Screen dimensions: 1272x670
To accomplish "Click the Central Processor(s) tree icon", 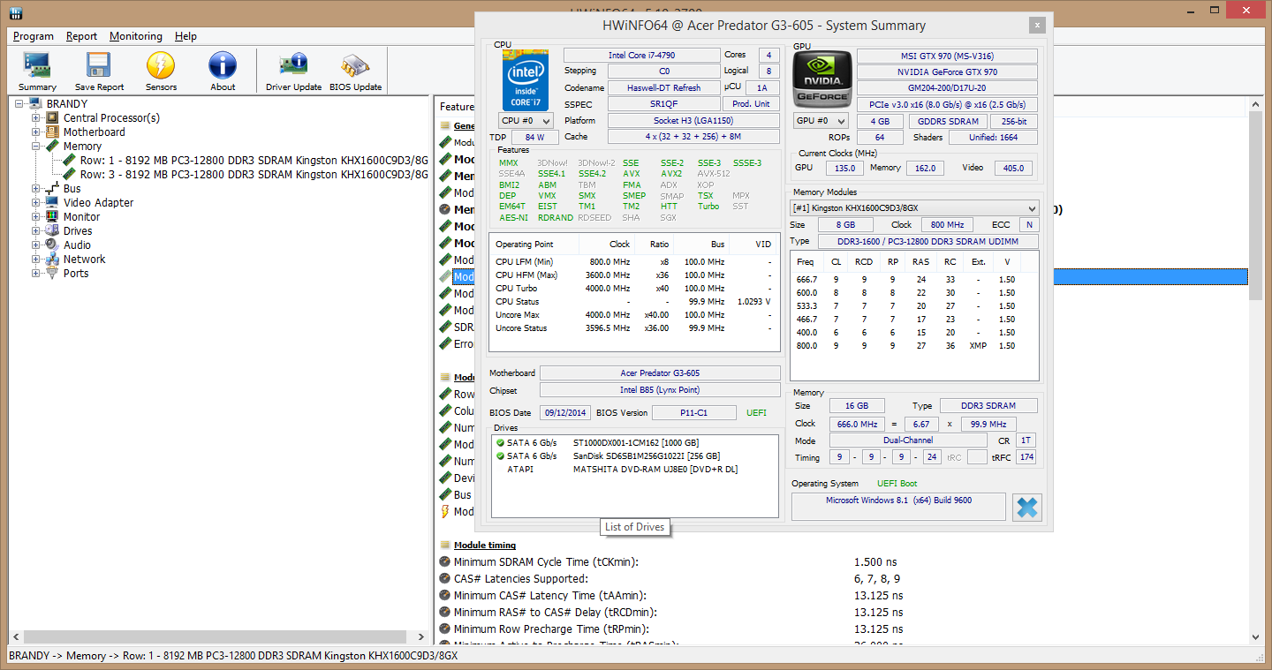I will [53, 118].
